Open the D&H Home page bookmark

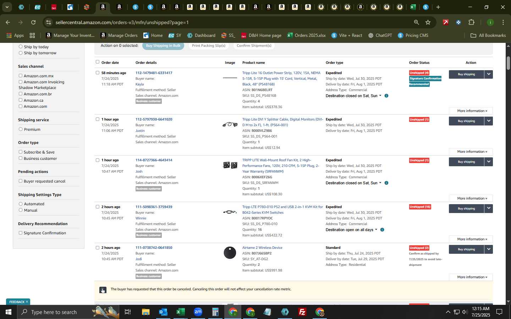point(261,35)
